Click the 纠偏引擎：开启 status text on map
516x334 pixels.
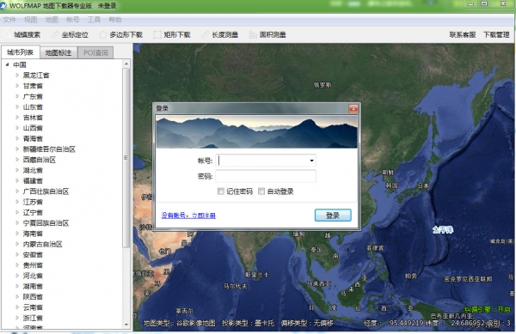click(488, 309)
